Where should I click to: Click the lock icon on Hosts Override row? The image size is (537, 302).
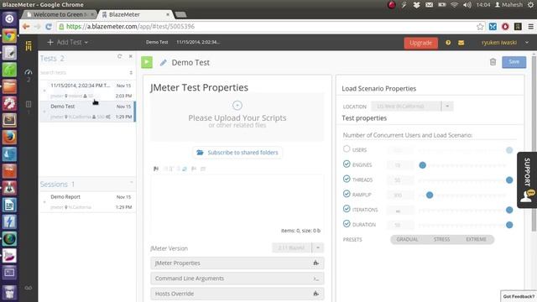pyautogui.click(x=315, y=294)
